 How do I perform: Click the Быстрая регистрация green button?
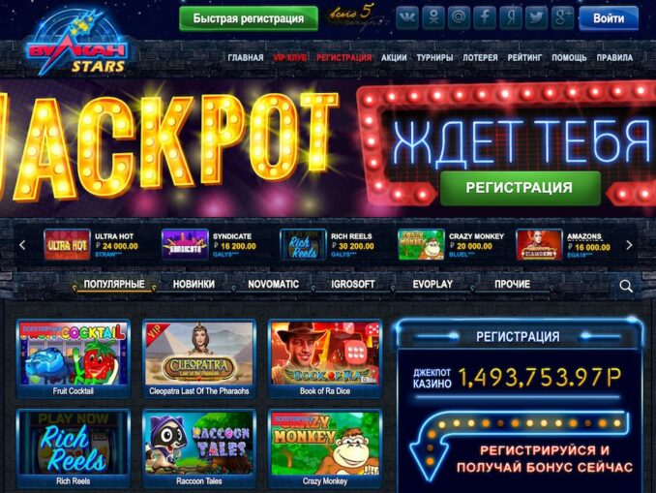click(249, 18)
